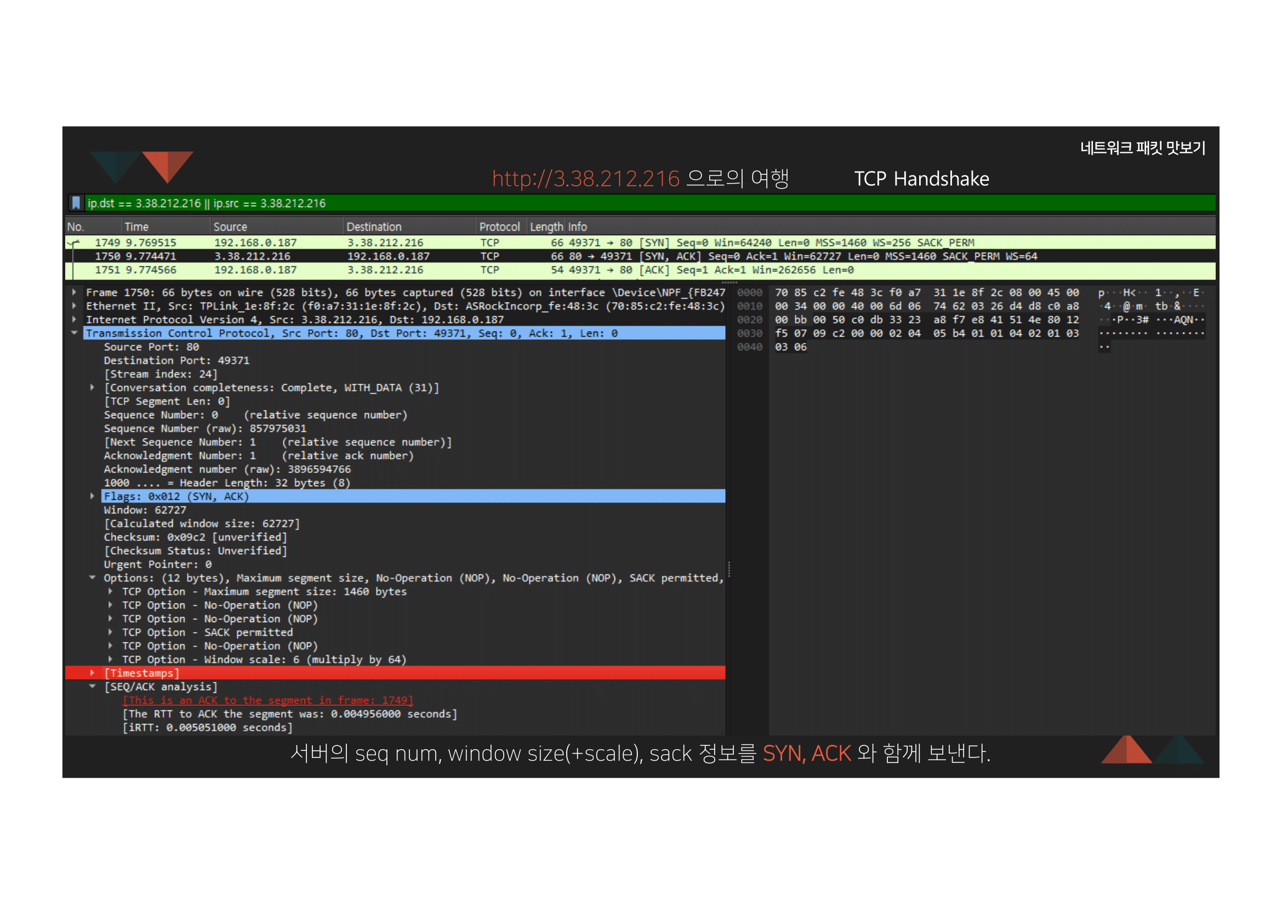Viewport: 1282px width, 906px height.
Task: Expand the Ethernet II section
Action: click(x=74, y=306)
